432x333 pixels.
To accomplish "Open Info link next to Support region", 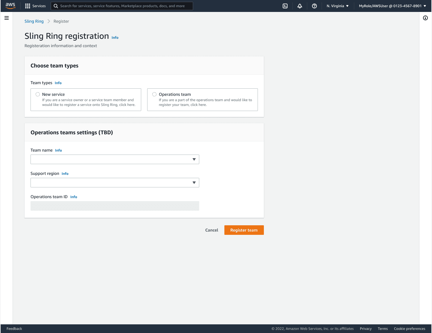I will (65, 174).
